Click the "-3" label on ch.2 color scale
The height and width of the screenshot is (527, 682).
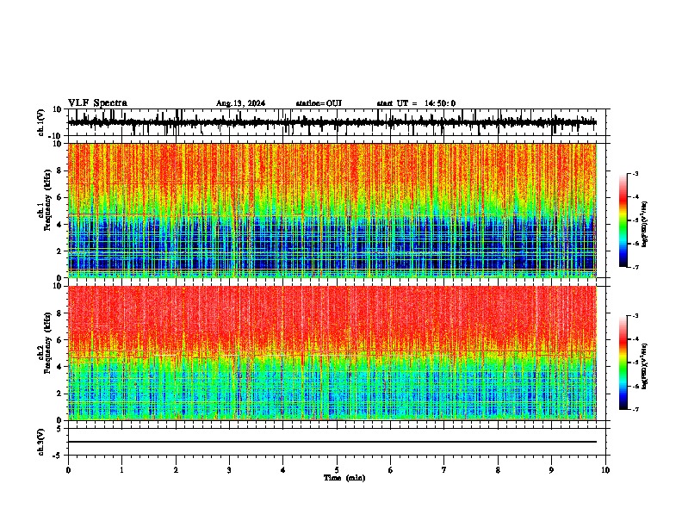pyautogui.click(x=635, y=316)
